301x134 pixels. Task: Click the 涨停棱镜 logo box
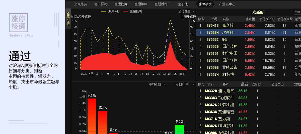[x=18, y=22]
